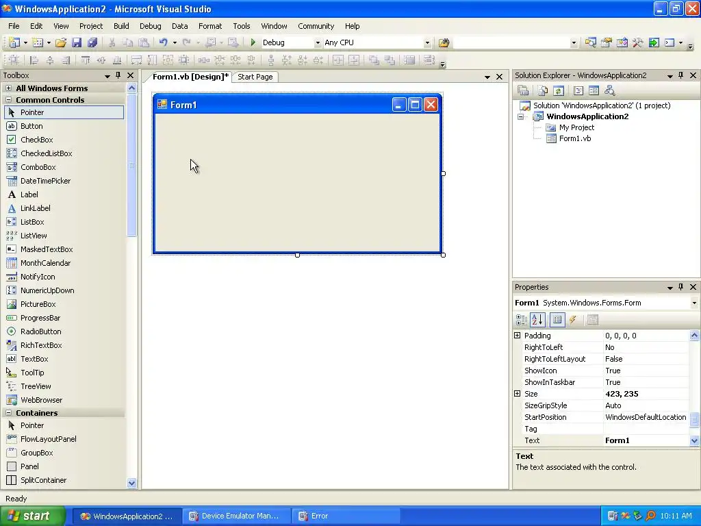This screenshot has height=526, width=701.
Task: Open Properties Window via toolbar icon
Action: [607, 42]
